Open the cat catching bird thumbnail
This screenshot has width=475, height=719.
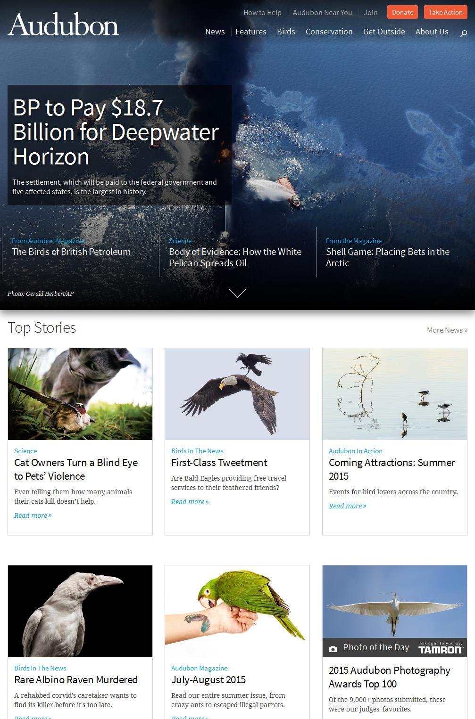(x=80, y=394)
